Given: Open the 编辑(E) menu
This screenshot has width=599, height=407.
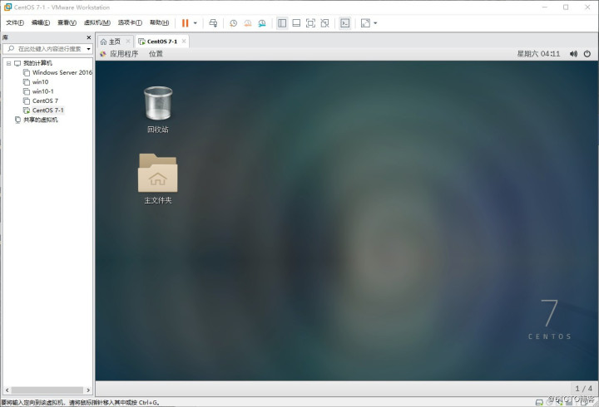Looking at the screenshot, I should pyautogui.click(x=41, y=23).
